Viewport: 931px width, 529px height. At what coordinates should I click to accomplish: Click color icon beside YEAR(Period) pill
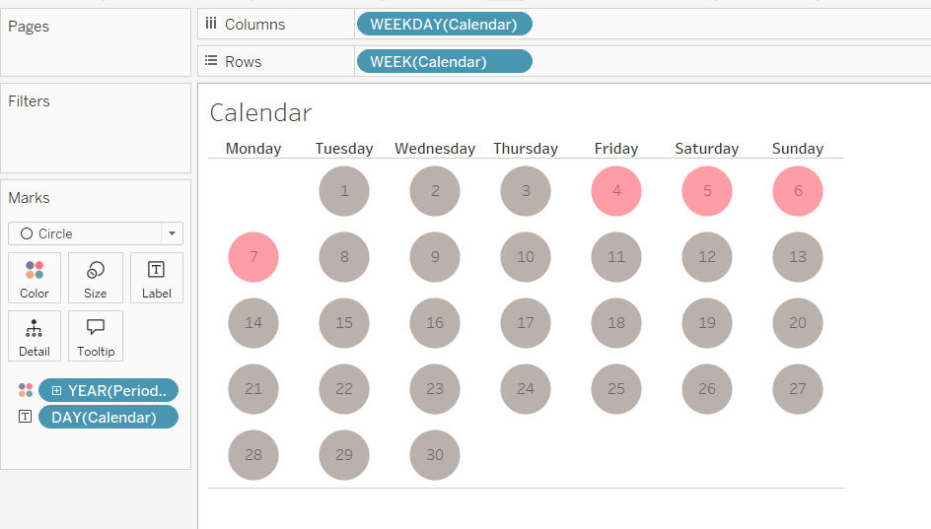[x=26, y=390]
